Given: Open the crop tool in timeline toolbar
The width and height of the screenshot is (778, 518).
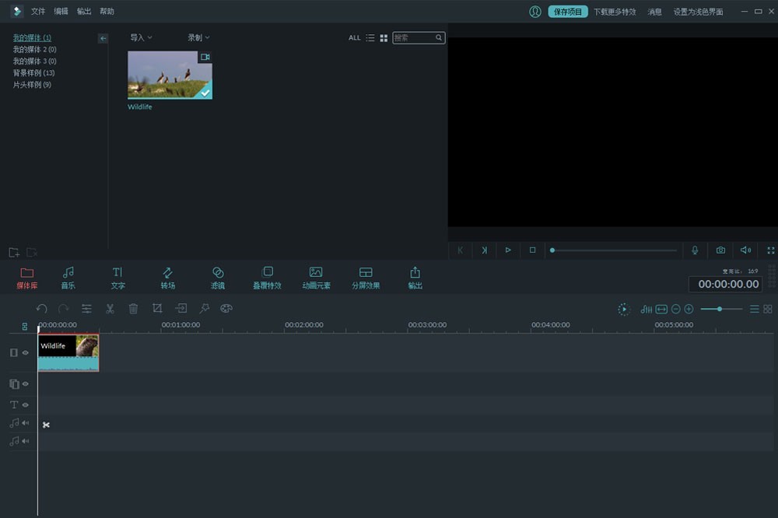Looking at the screenshot, I should (x=157, y=309).
